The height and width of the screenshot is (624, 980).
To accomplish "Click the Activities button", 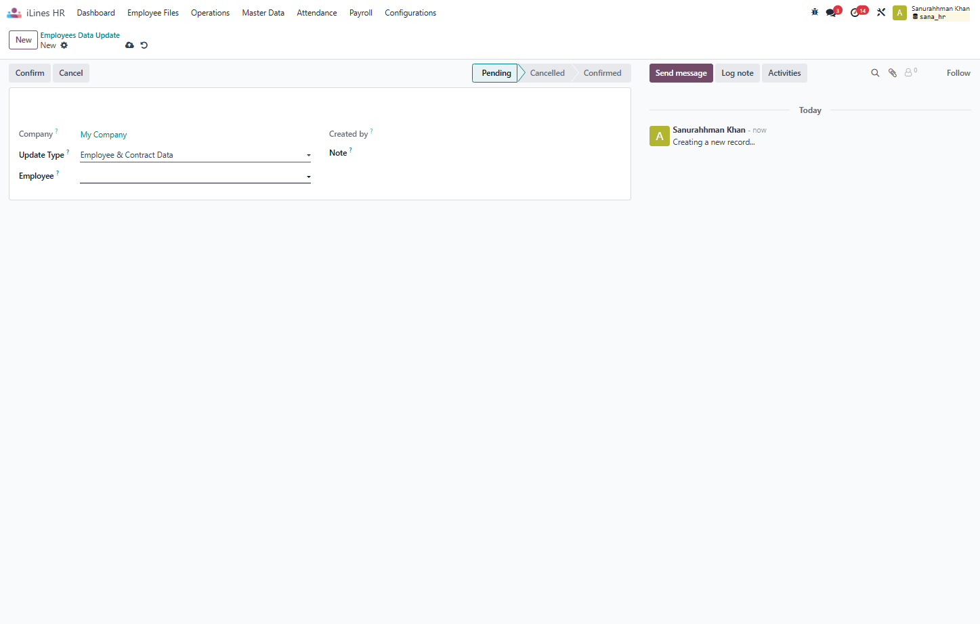I will (784, 73).
